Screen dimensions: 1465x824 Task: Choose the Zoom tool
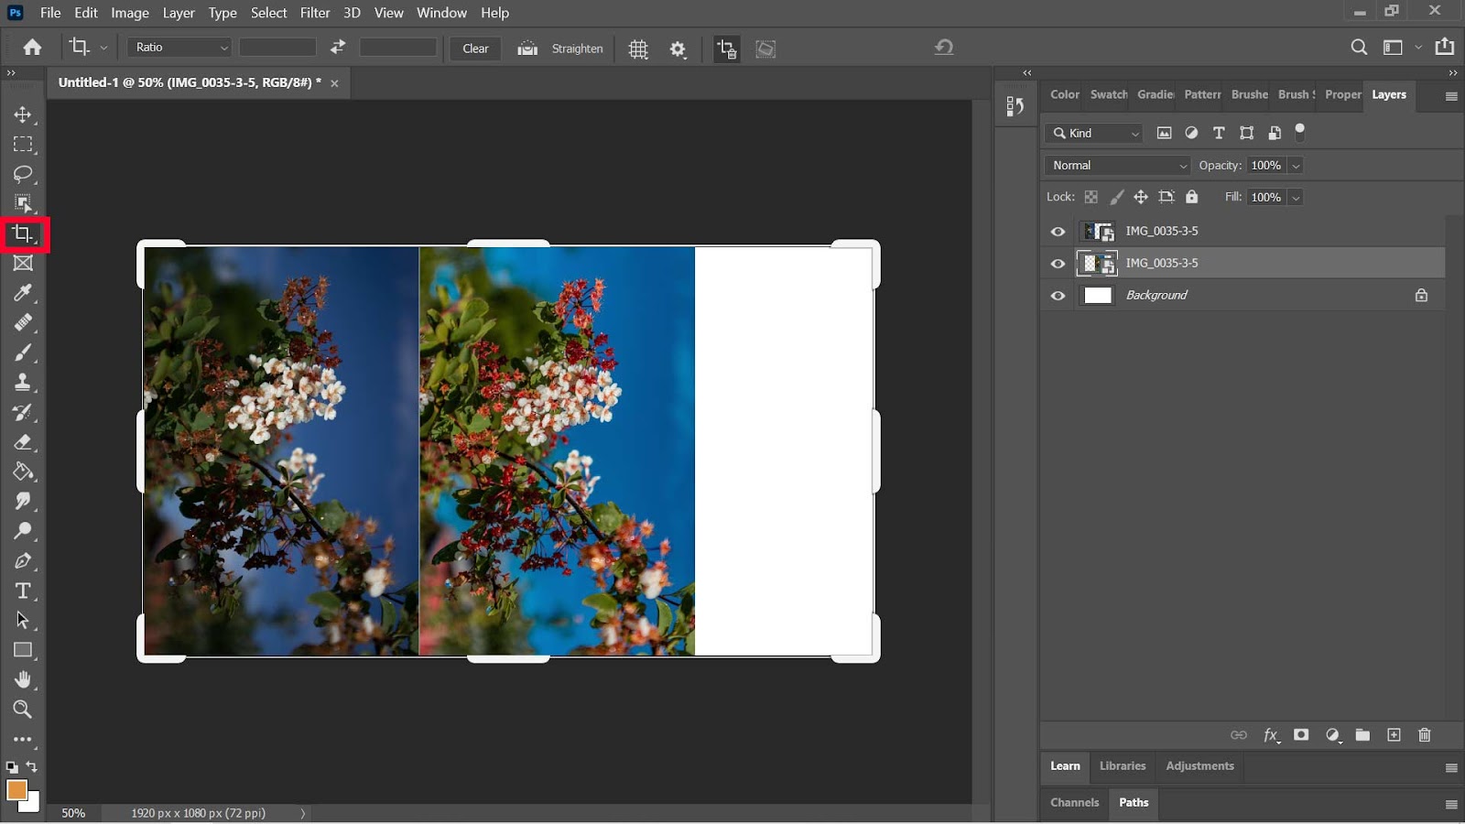23,710
